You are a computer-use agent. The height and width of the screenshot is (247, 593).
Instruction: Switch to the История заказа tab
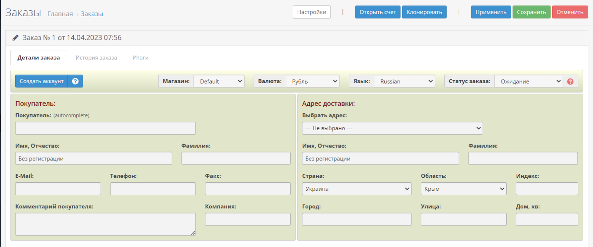[x=96, y=58]
